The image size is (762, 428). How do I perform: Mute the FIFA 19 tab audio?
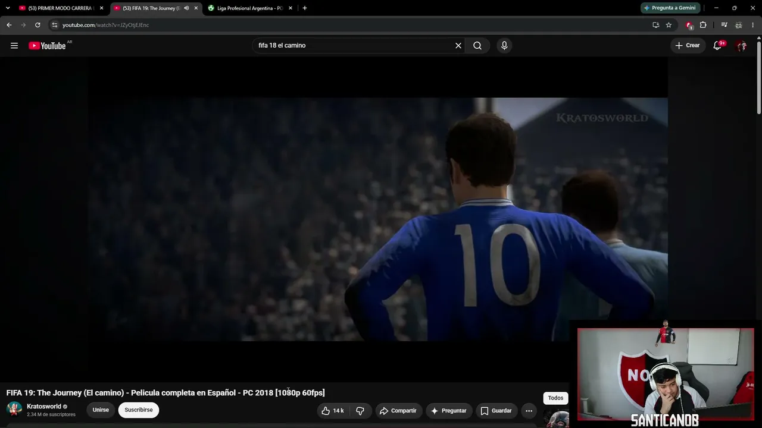(x=186, y=8)
